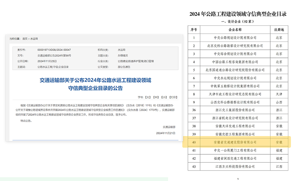The width and height of the screenshot is (297, 181).
Task: Click the 浙江交工集团股份有限公司 table row
Action: 235,110
